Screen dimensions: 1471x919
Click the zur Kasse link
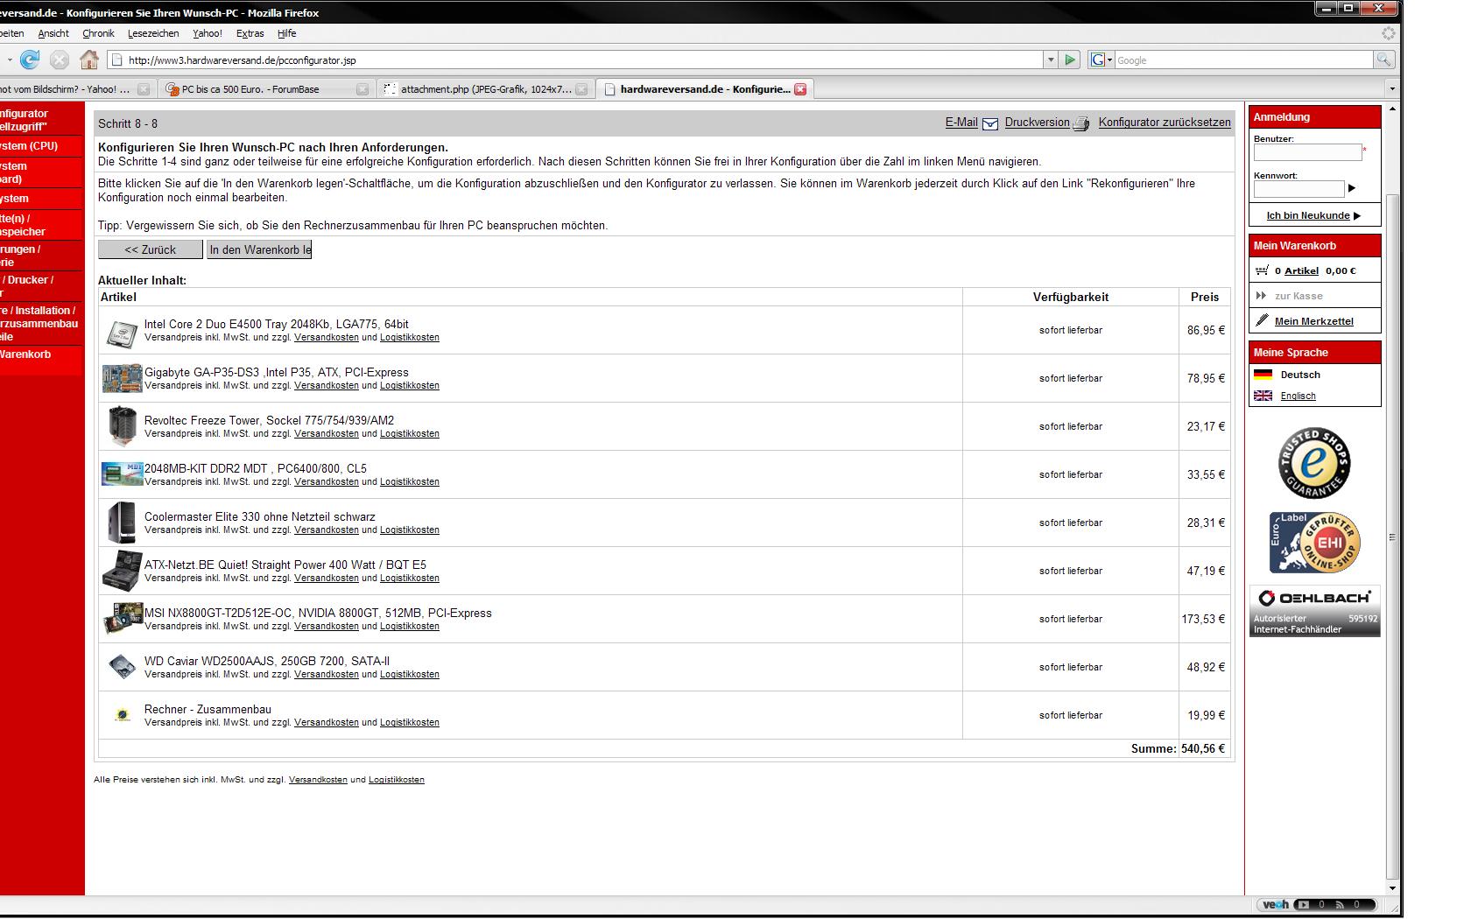[1299, 296]
